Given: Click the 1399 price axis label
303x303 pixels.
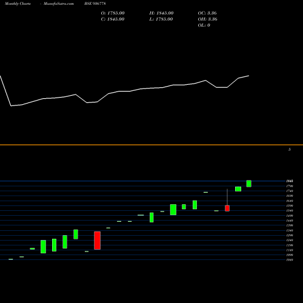Looking at the screenshot, I should click(x=290, y=225).
